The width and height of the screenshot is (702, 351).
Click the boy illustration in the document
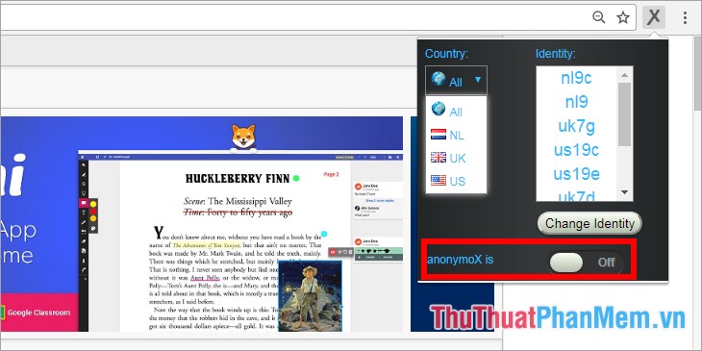click(310, 296)
